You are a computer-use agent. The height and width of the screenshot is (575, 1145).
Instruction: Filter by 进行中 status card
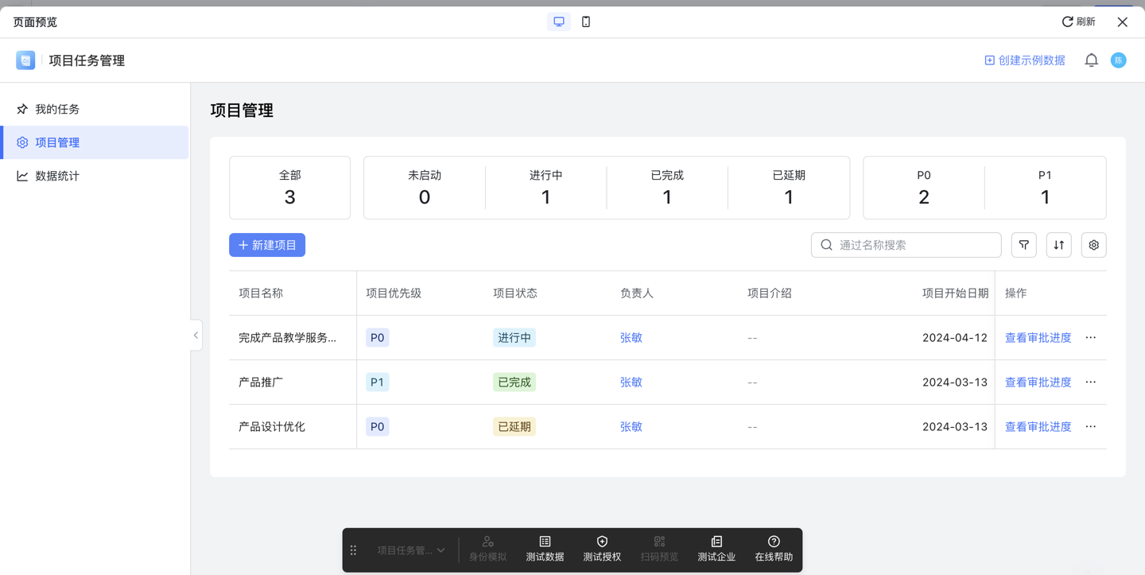click(545, 188)
